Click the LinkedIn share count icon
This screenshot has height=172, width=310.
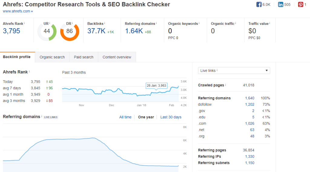pos(281,4)
